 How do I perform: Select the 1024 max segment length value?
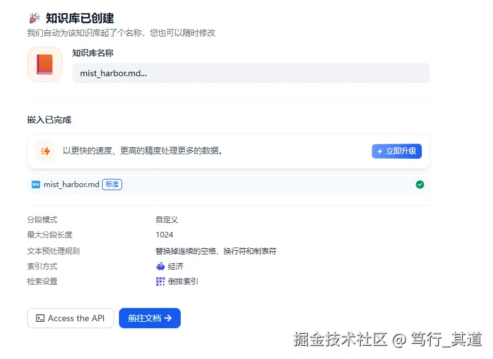[164, 235]
